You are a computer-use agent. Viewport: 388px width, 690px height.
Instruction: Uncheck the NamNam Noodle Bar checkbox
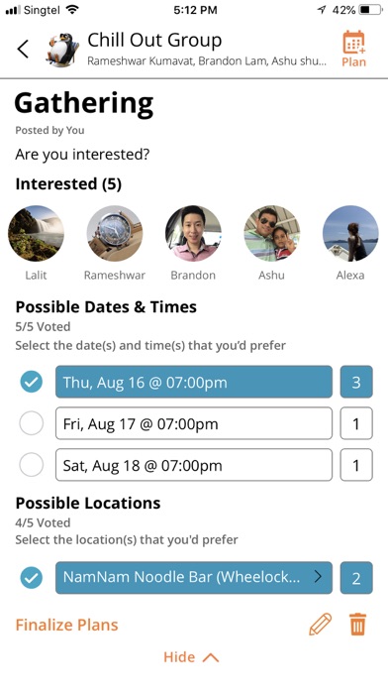pos(32,578)
